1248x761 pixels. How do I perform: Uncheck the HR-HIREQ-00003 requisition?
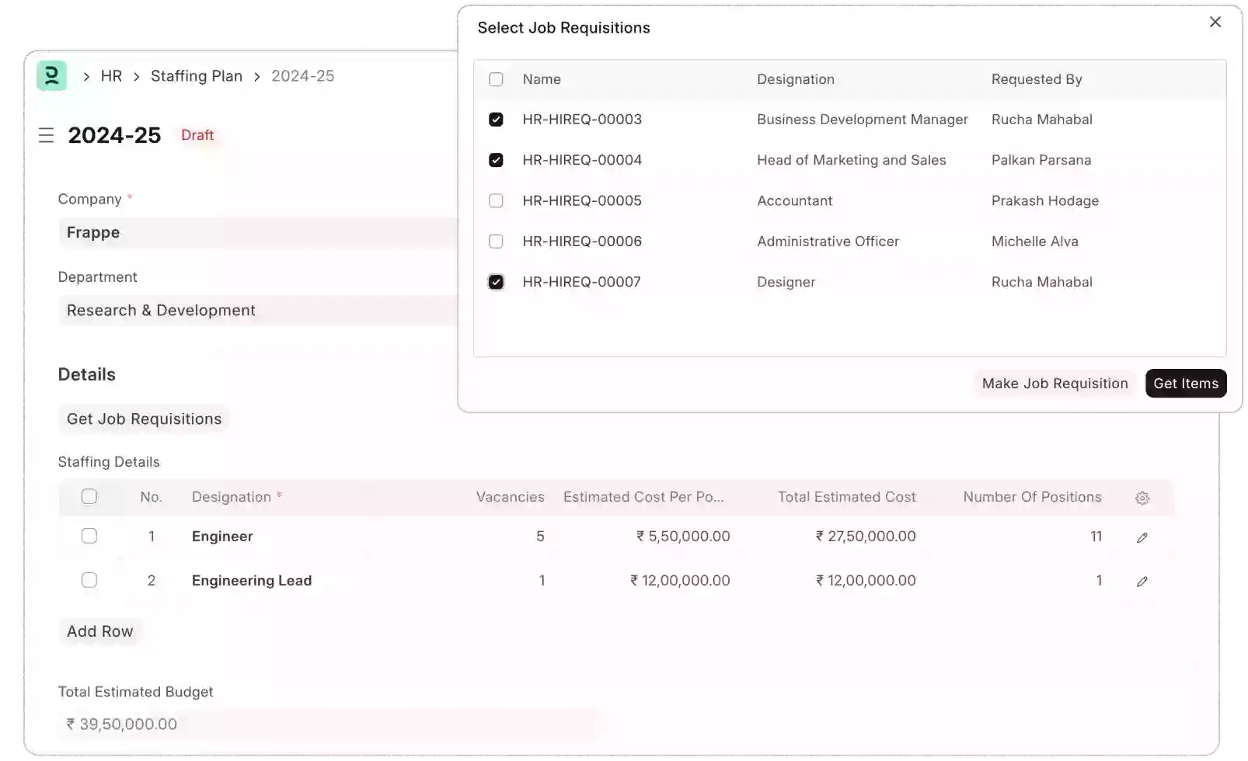496,119
